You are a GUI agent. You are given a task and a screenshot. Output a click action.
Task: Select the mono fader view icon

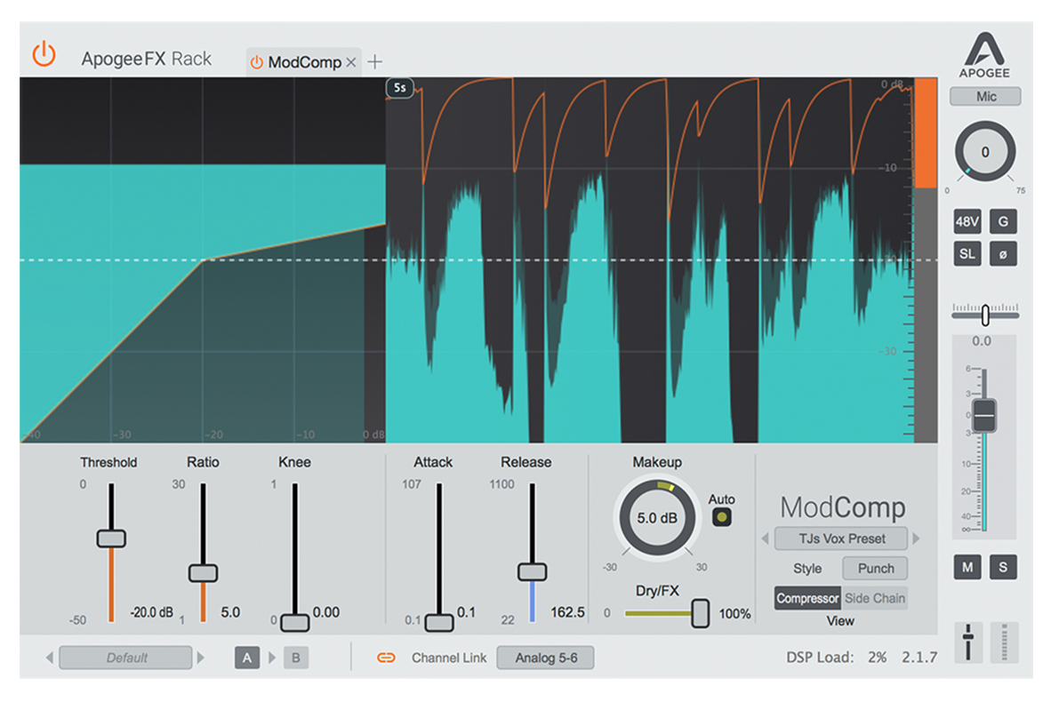click(968, 642)
